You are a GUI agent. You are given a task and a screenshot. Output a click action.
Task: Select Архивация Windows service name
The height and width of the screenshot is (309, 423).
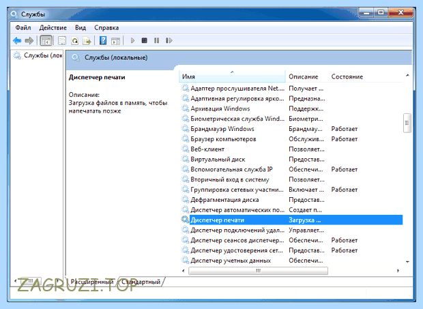pyautogui.click(x=220, y=108)
